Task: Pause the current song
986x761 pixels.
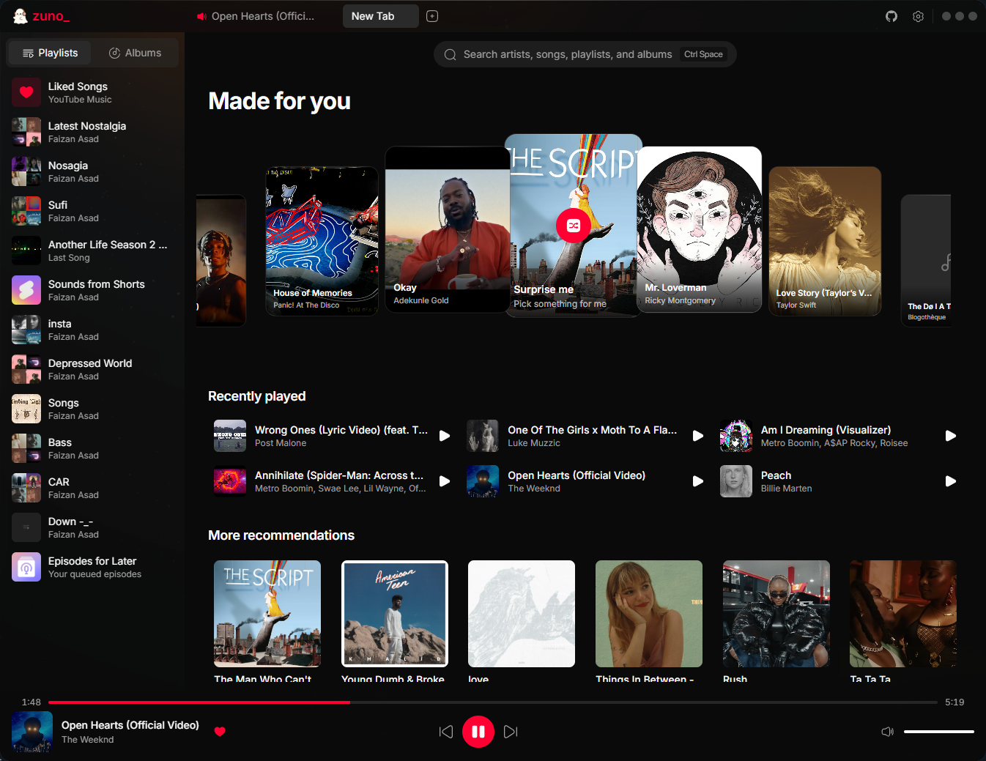Action: point(478,732)
